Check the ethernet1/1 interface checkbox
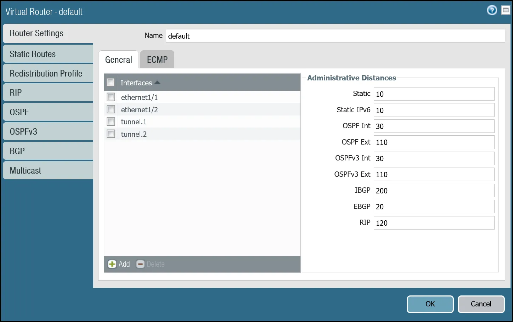The width and height of the screenshot is (513, 322). click(111, 97)
